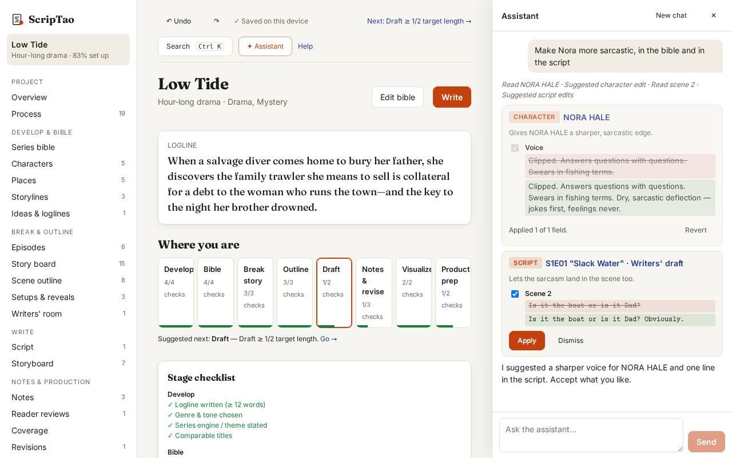The width and height of the screenshot is (732, 458).
Task: Open the Places section
Action: point(68,180)
